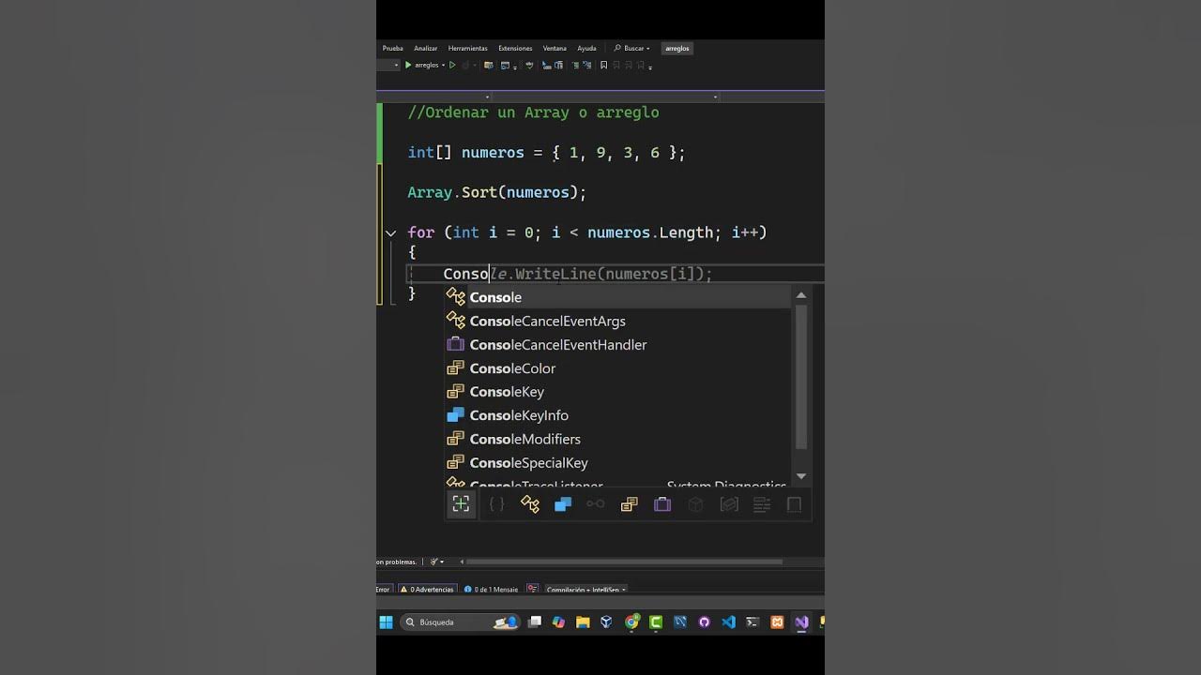Viewport: 1201px width, 675px height.
Task: Toggle the interfaces filter in IntelliSense
Action: [596, 504]
